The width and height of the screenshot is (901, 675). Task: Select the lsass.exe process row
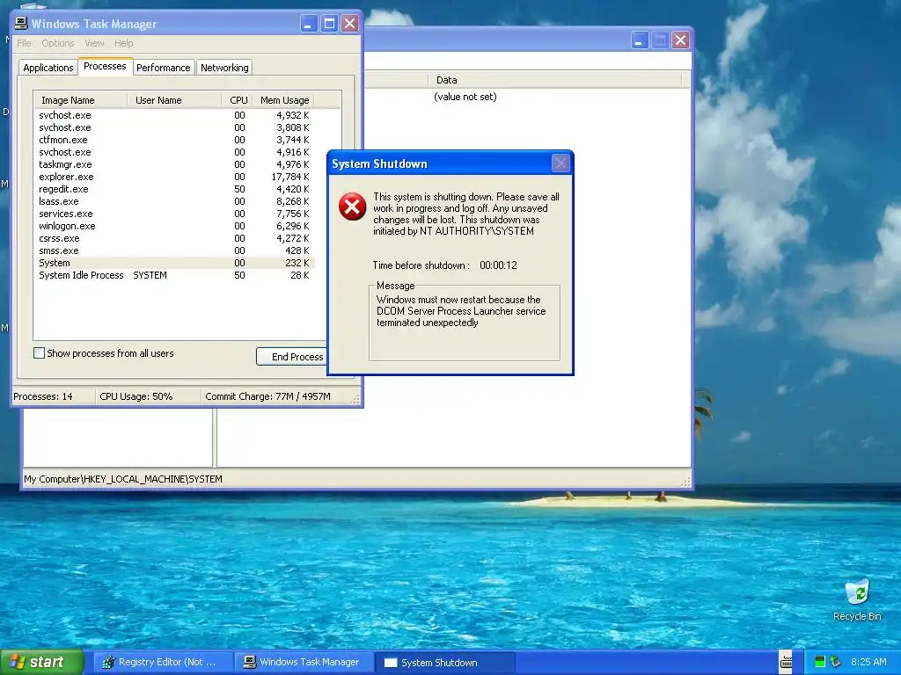(x=174, y=201)
